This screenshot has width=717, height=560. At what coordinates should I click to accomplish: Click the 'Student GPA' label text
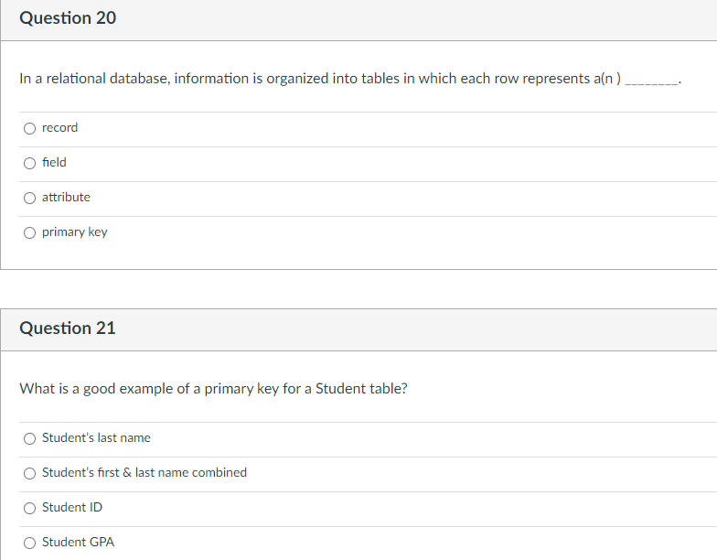pyautogui.click(x=79, y=542)
